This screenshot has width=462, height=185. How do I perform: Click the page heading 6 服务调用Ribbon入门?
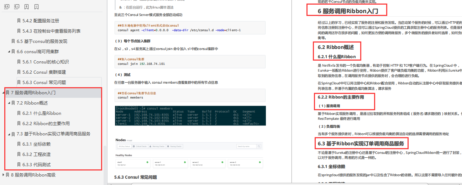[347, 11]
